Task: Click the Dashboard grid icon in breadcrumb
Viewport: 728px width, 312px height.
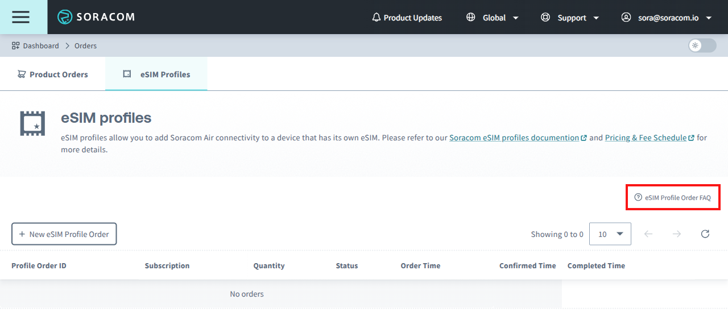Action: 16,45
